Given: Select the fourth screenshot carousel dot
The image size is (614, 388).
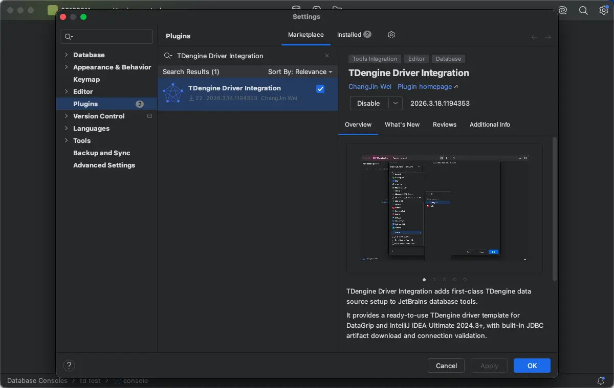Looking at the screenshot, I should pyautogui.click(x=455, y=280).
